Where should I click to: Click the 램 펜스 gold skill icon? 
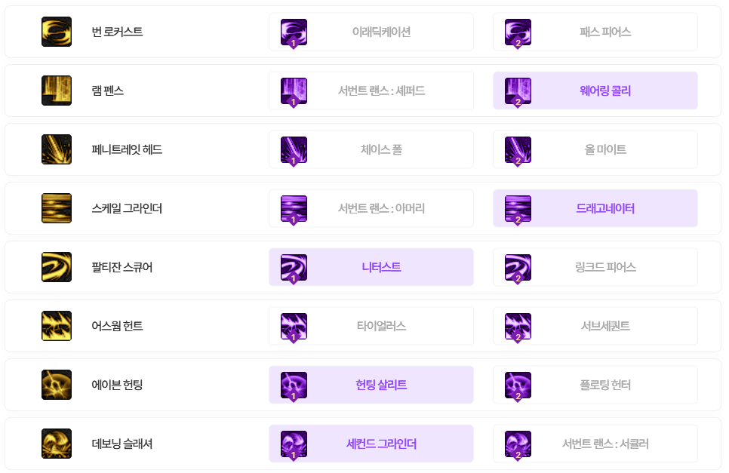click(x=57, y=91)
